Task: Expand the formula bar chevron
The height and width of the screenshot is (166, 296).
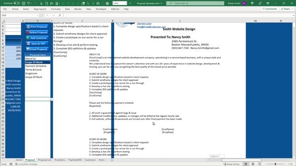Action: pyautogui.click(x=294, y=15)
